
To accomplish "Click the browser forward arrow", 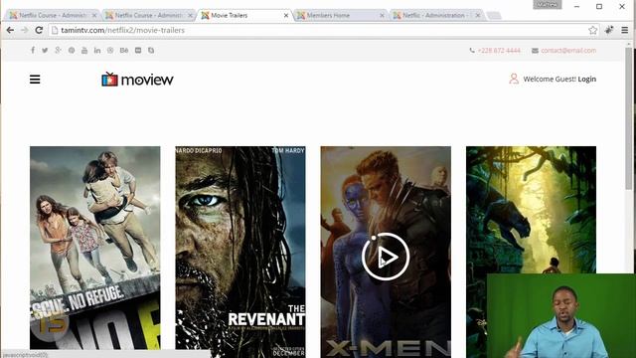I will tap(24, 30).
